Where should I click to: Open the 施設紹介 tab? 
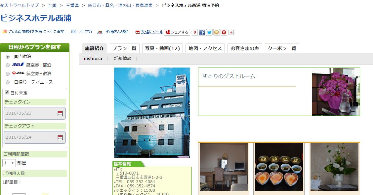coord(95,48)
